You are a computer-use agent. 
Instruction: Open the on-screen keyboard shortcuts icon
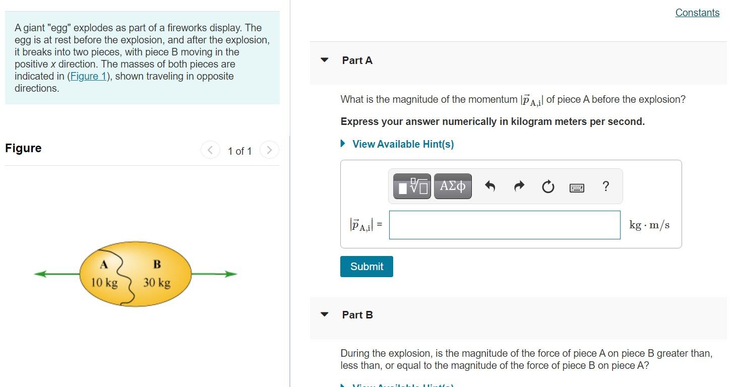tap(576, 186)
